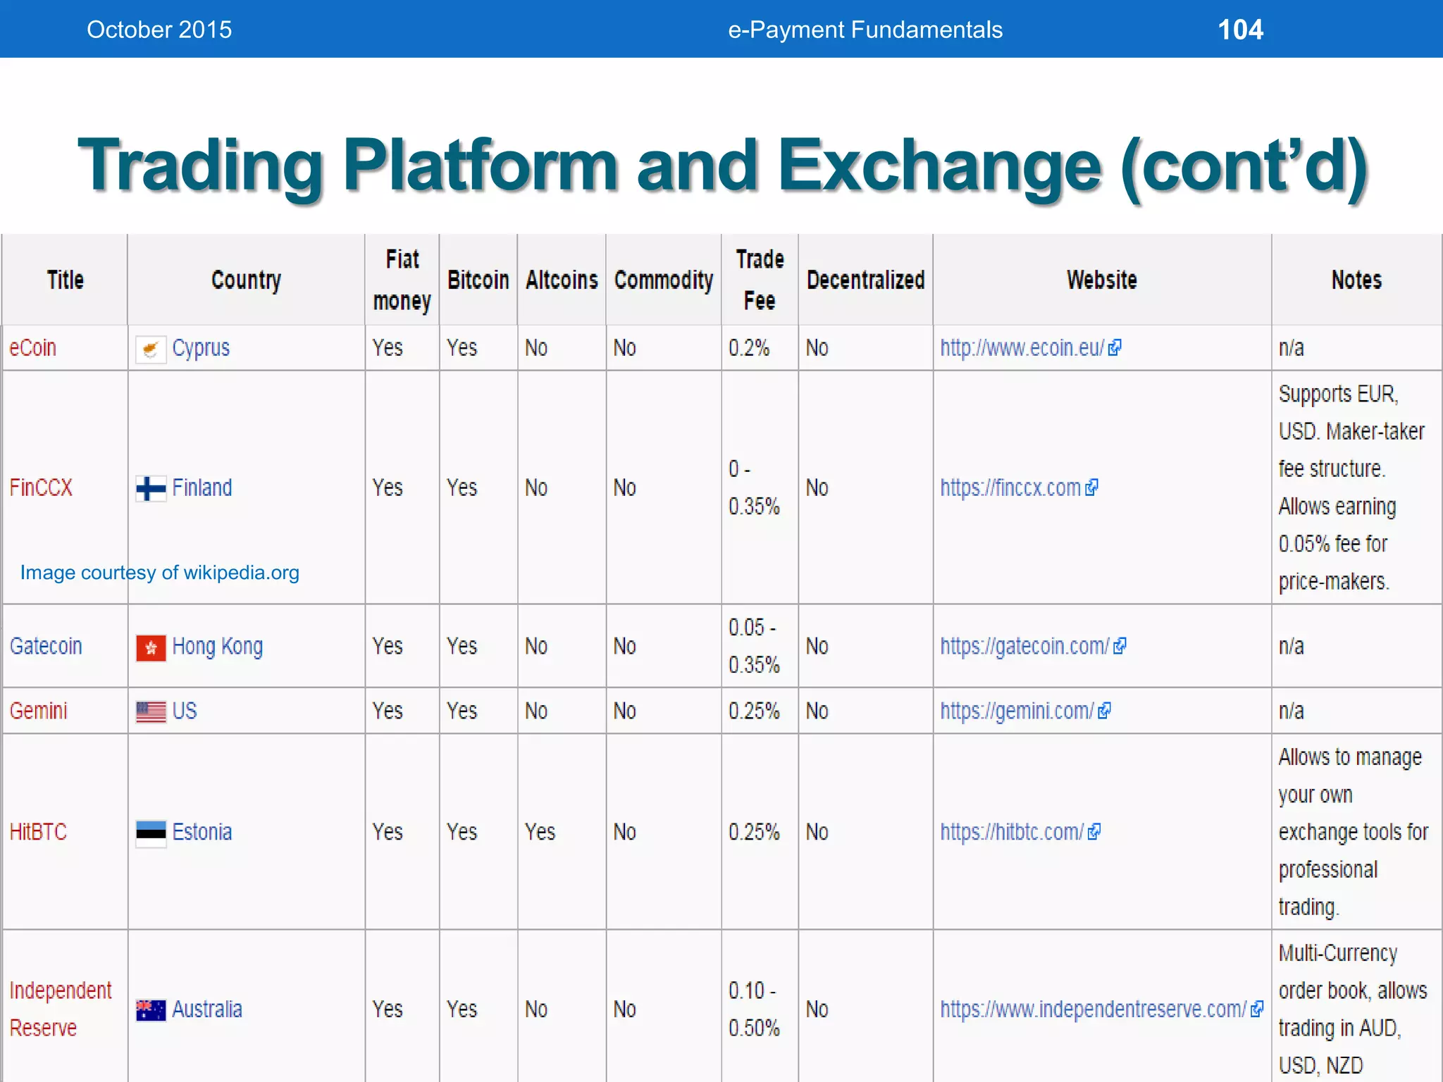The image size is (1443, 1082).
Task: Open the Estonia country link
Action: pos(202,832)
